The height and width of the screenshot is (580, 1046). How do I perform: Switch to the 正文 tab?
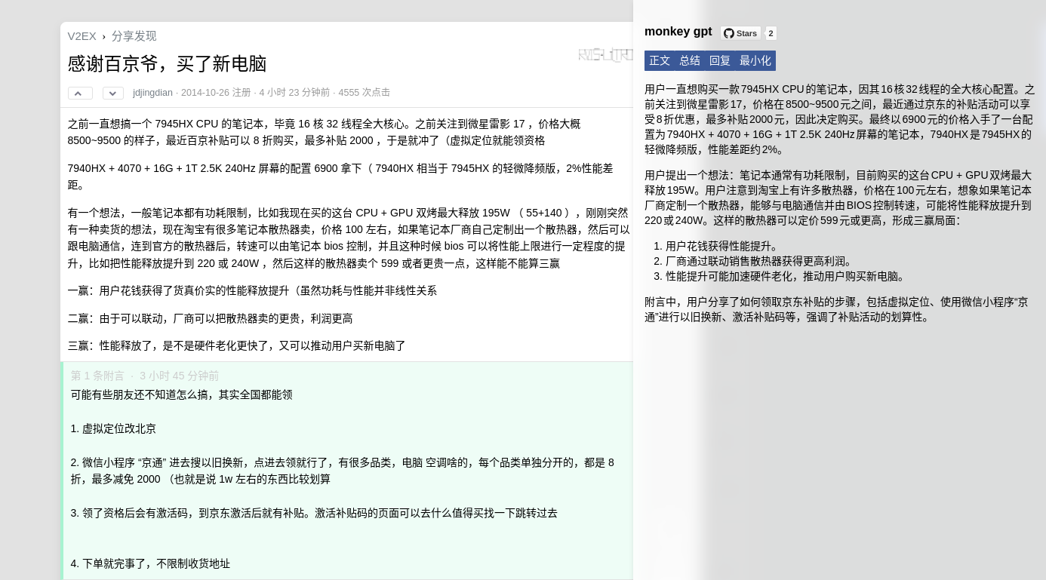pyautogui.click(x=660, y=61)
